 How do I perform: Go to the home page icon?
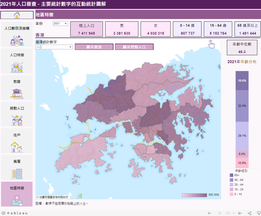17,15
